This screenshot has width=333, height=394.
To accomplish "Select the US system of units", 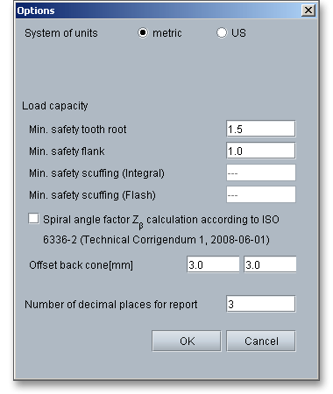I will pos(222,32).
